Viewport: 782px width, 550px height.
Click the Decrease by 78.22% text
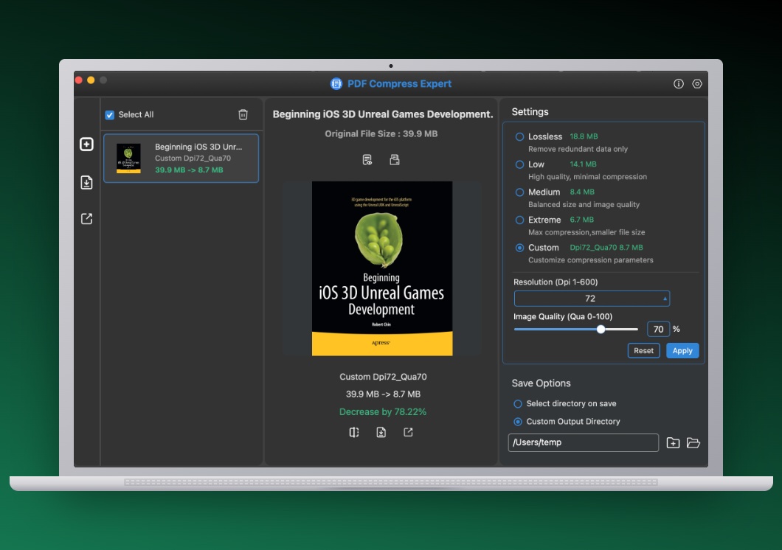[x=383, y=412]
